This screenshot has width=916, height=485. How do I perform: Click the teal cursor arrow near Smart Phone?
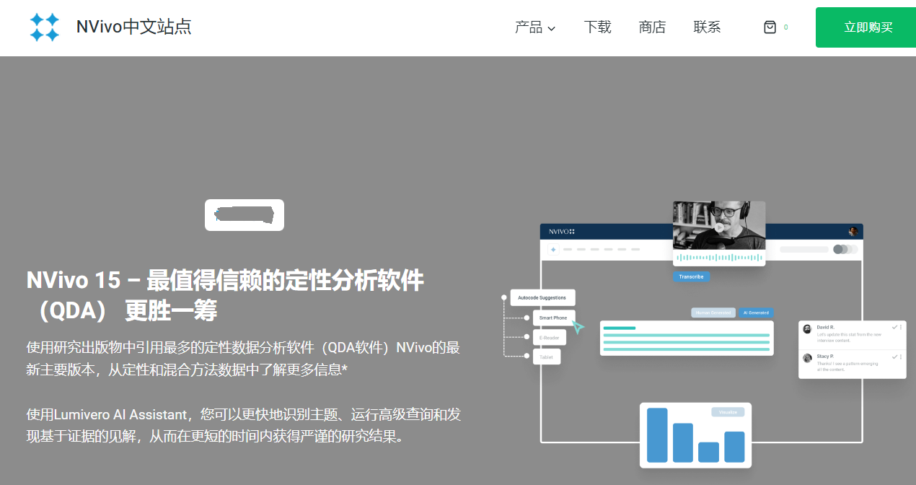point(578,328)
